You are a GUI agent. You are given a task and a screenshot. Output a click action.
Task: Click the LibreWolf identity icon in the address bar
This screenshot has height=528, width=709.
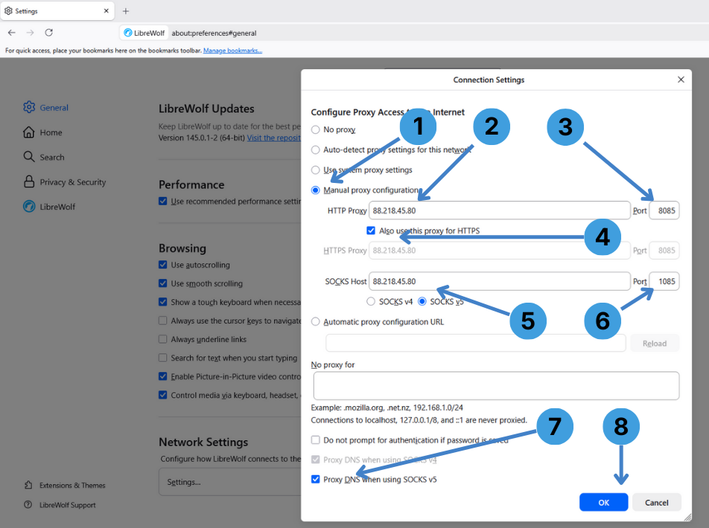point(128,33)
